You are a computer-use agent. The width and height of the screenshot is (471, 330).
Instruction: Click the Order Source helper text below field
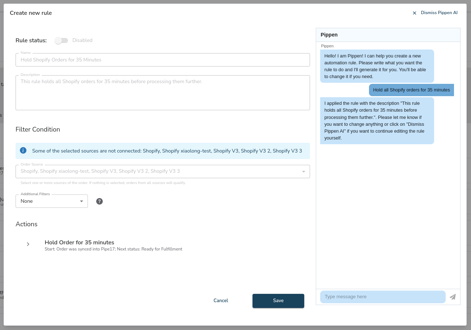pos(103,183)
